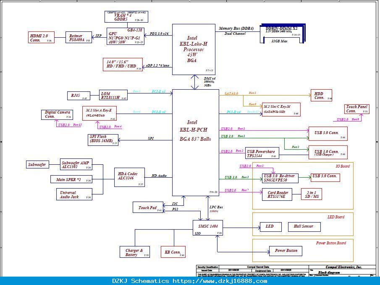
Task: Click the VRAM * 4 GDDR5 block
Action: coord(126,17)
